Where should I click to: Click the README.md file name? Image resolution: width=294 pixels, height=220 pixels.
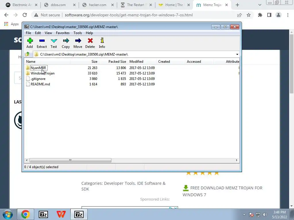coord(40,84)
